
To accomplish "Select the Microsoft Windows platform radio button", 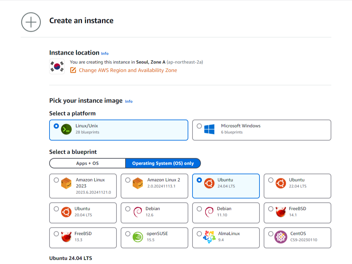I will (x=199, y=126).
